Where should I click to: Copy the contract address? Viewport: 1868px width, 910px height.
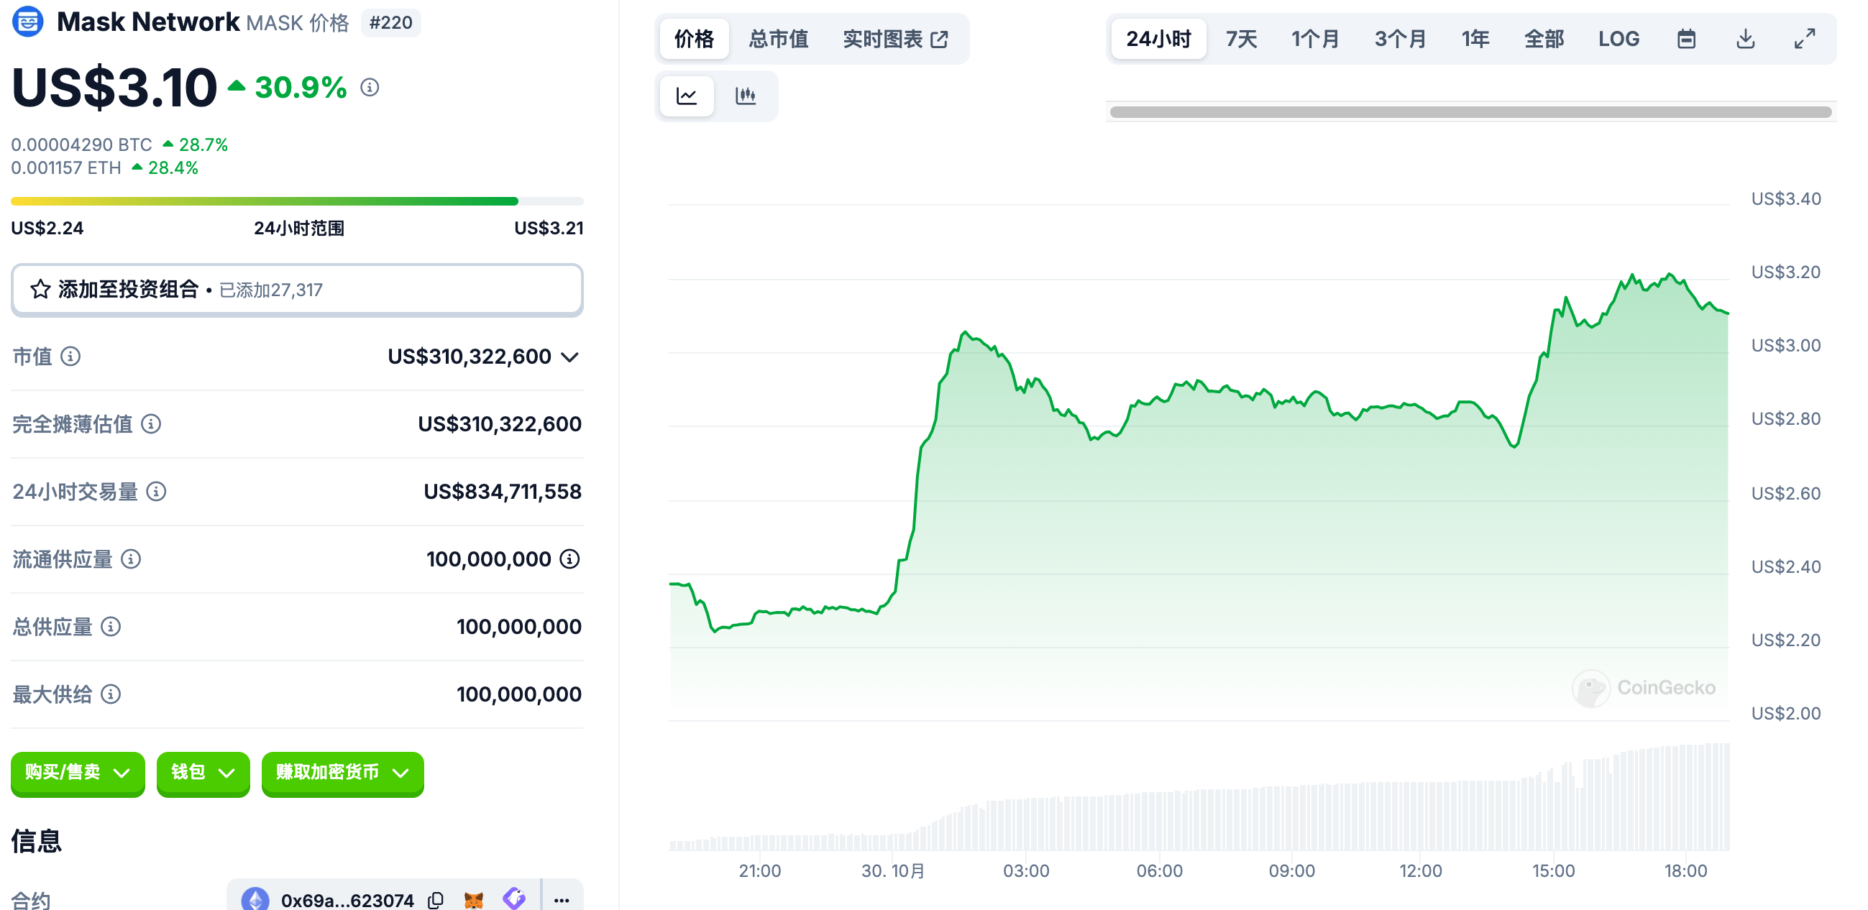pyautogui.click(x=436, y=900)
